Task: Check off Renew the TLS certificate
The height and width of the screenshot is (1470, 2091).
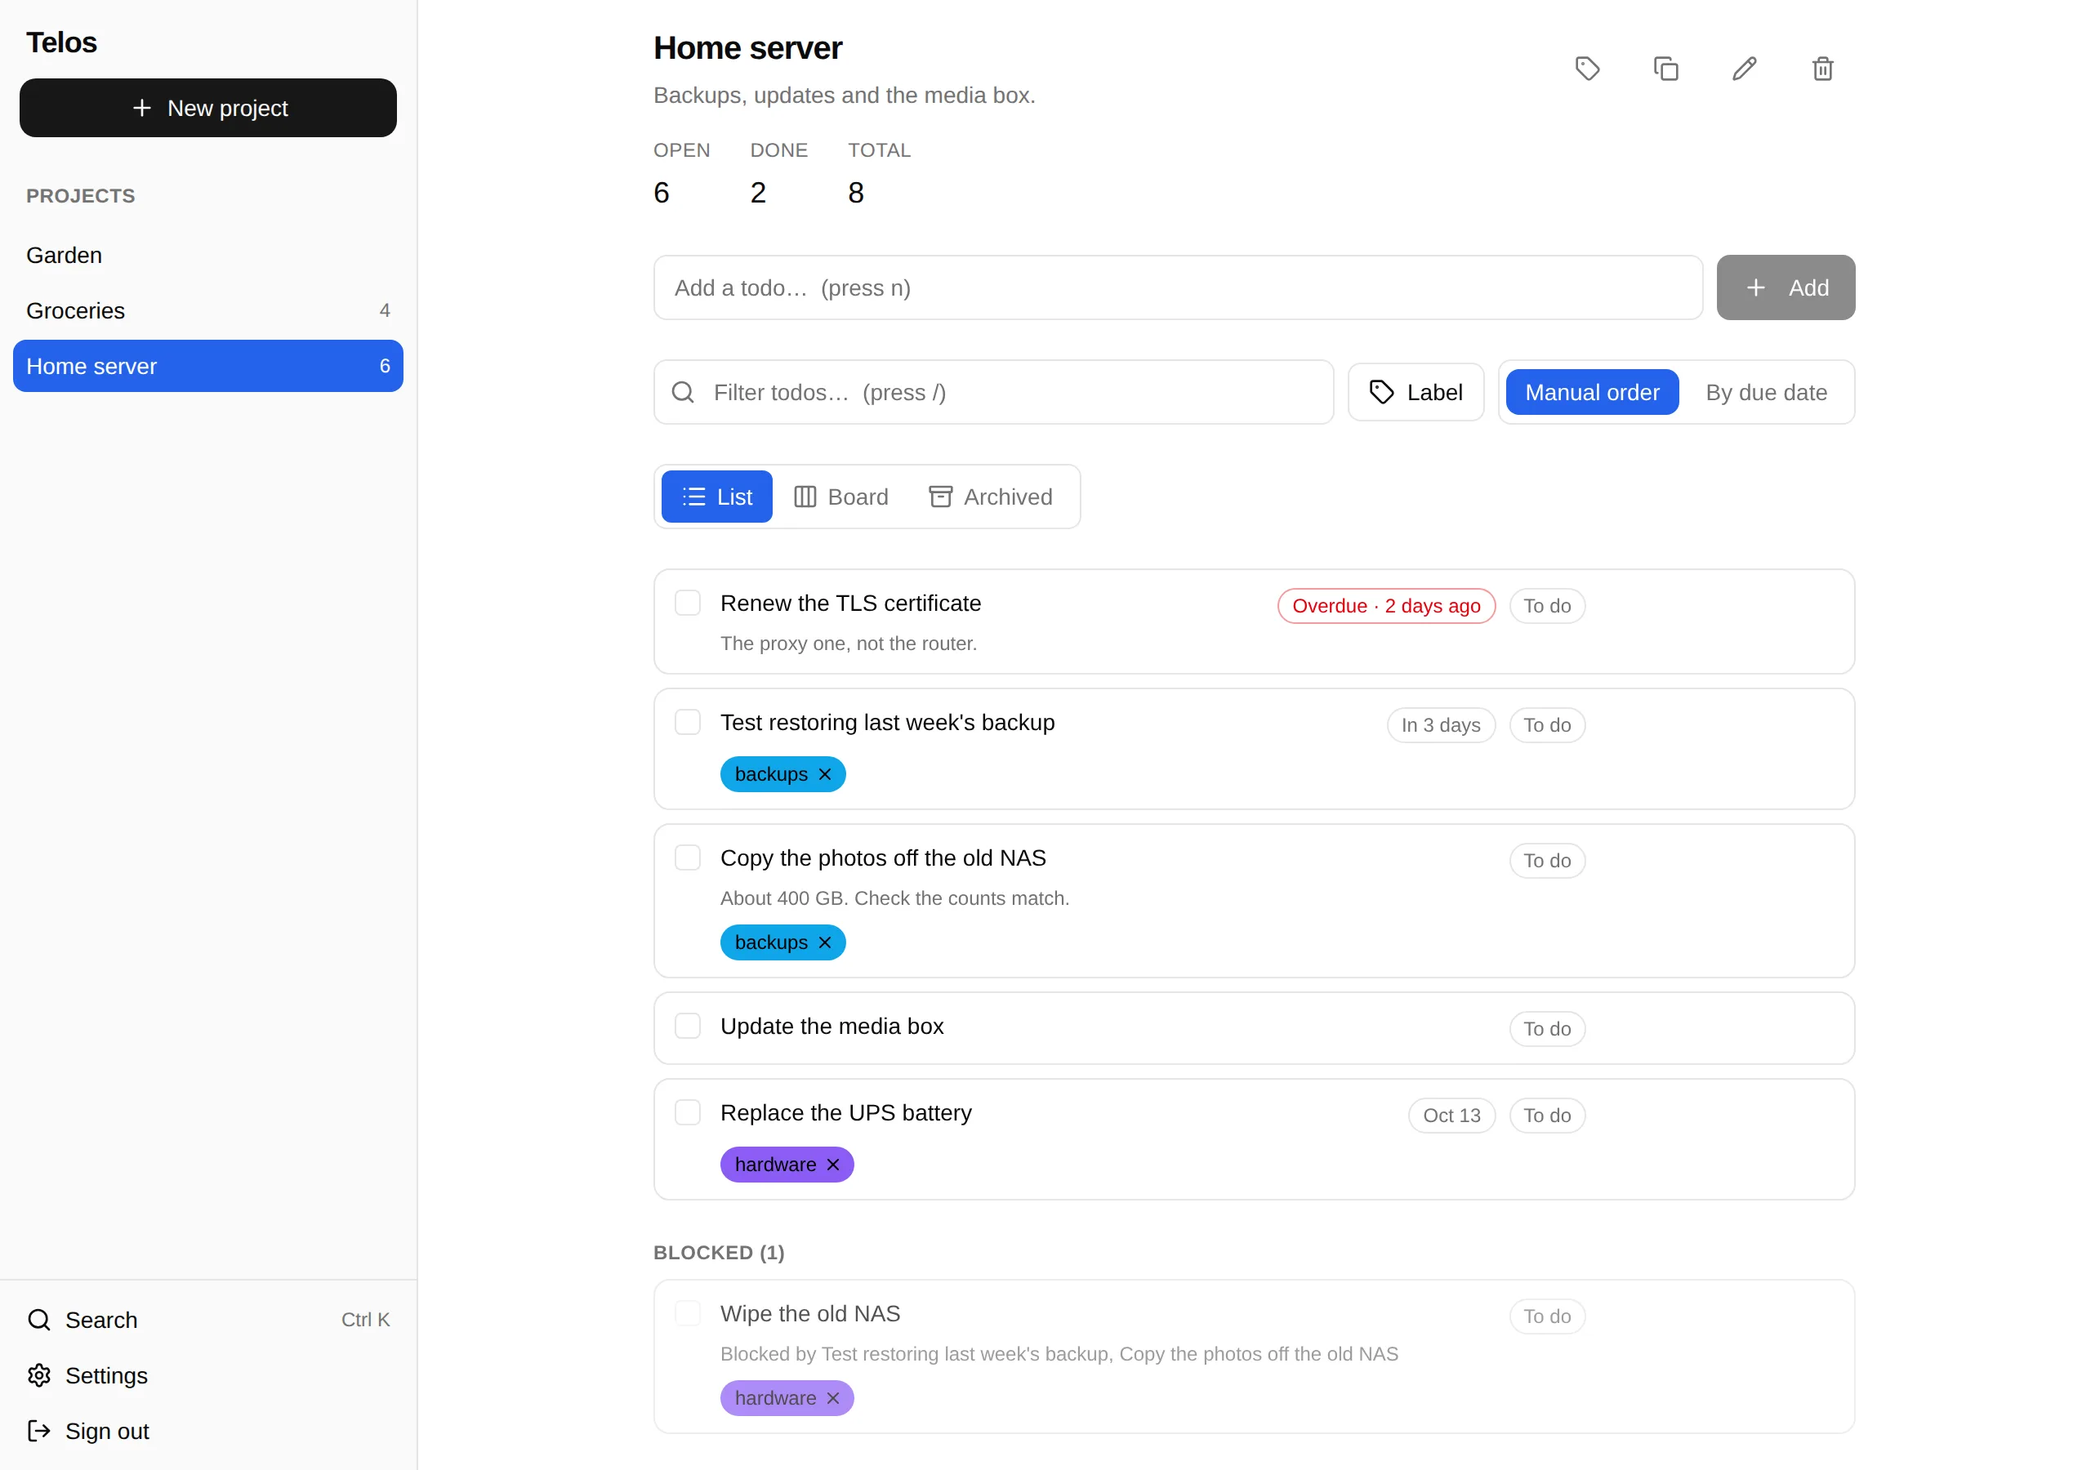Action: point(688,603)
